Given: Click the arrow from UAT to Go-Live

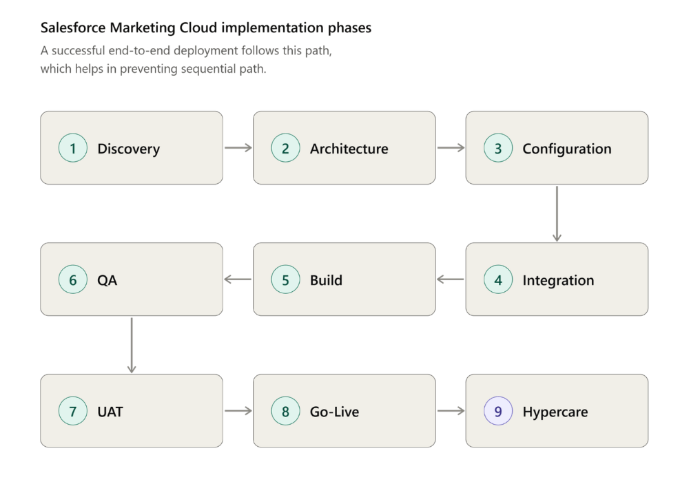Looking at the screenshot, I should point(238,411).
